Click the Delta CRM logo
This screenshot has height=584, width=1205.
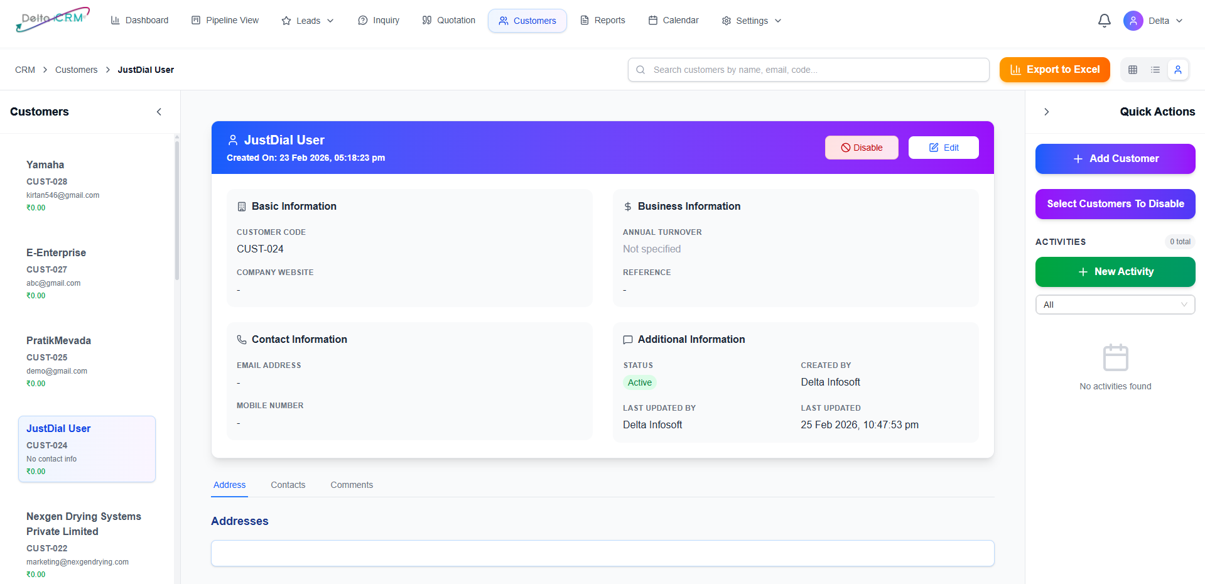pos(53,19)
